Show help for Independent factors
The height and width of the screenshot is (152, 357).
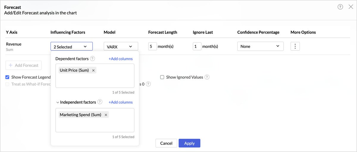point(100,102)
